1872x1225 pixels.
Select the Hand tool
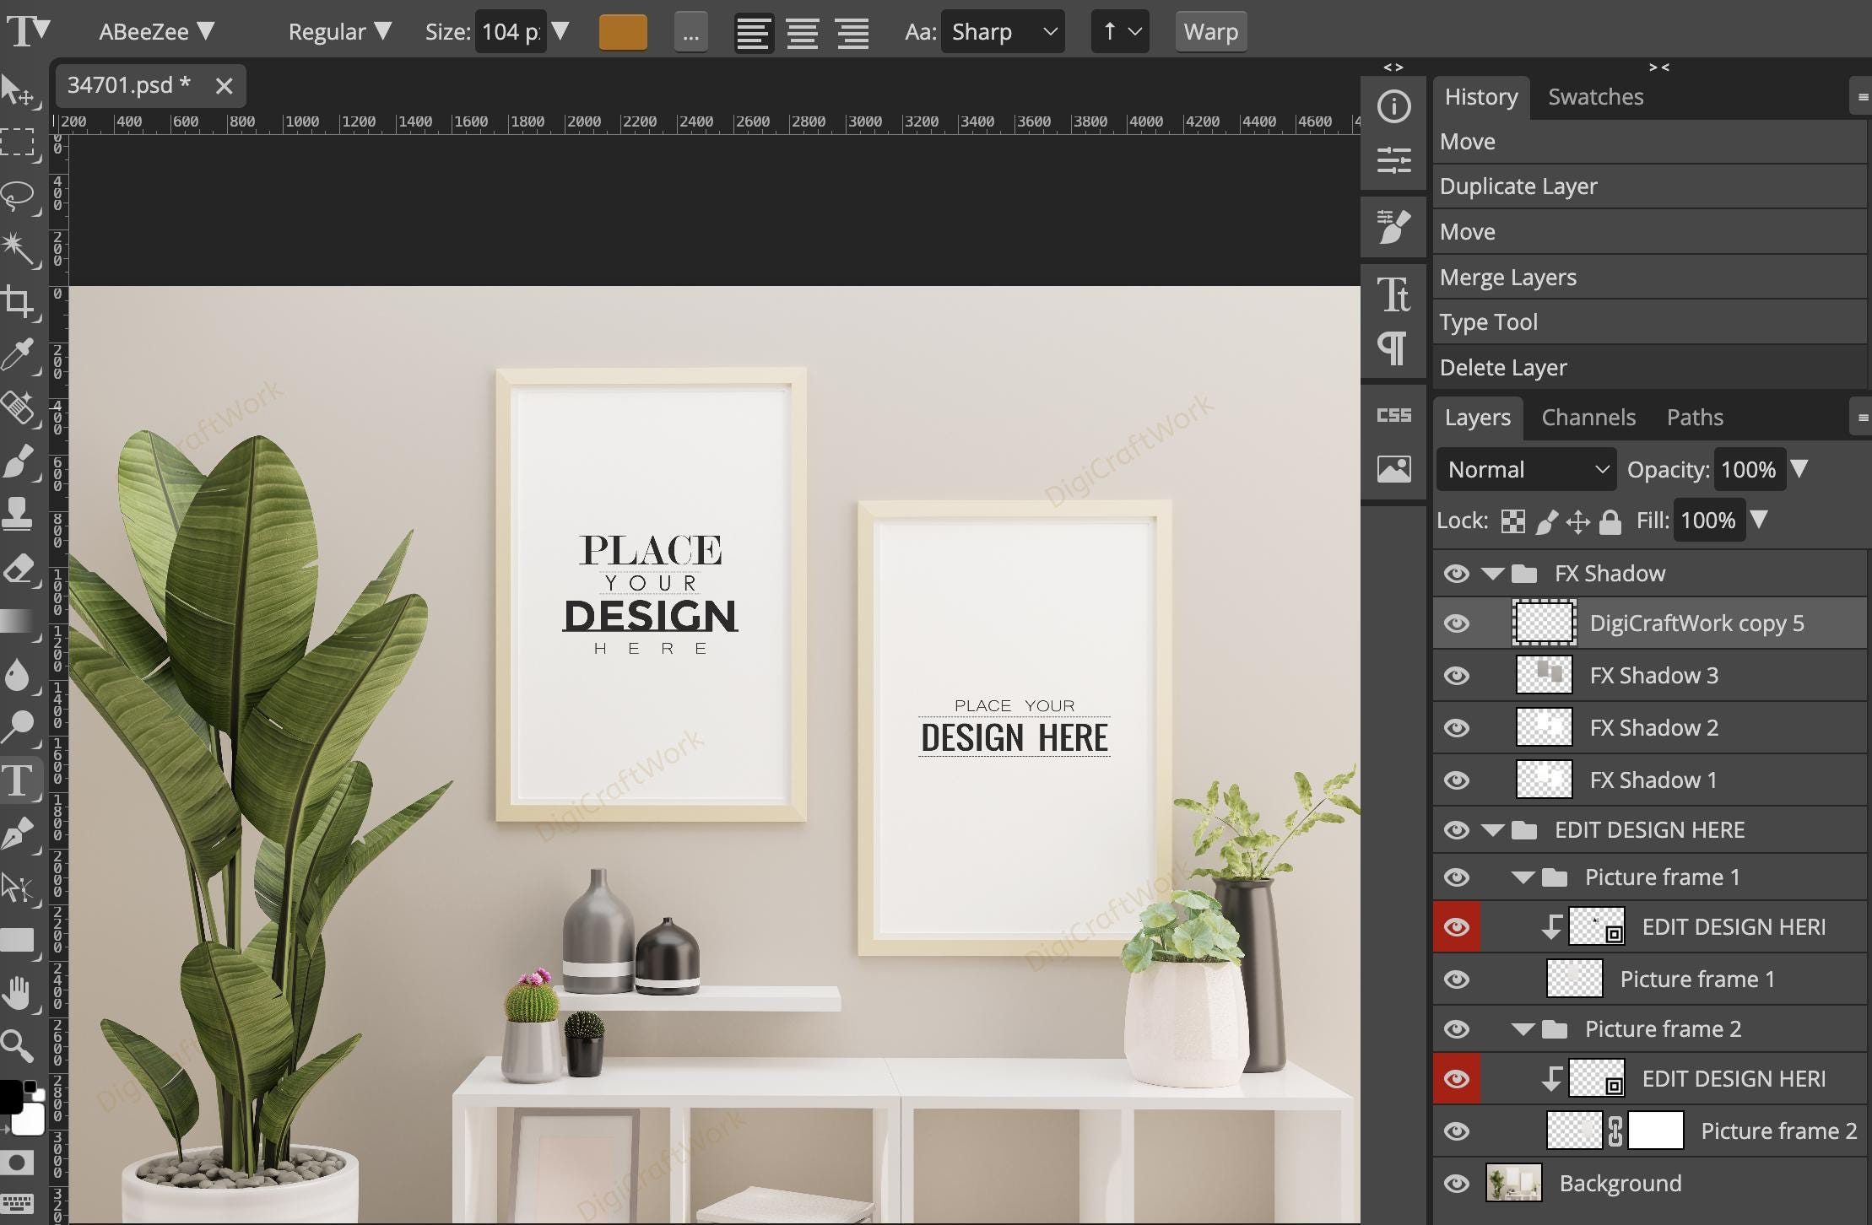19,993
